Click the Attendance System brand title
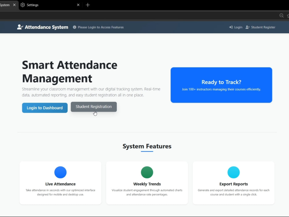 point(47,27)
